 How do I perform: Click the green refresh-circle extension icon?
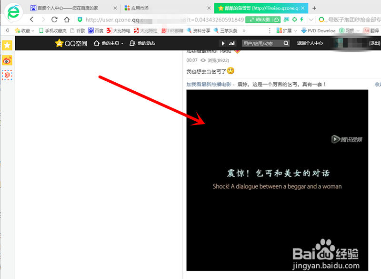pos(294,19)
